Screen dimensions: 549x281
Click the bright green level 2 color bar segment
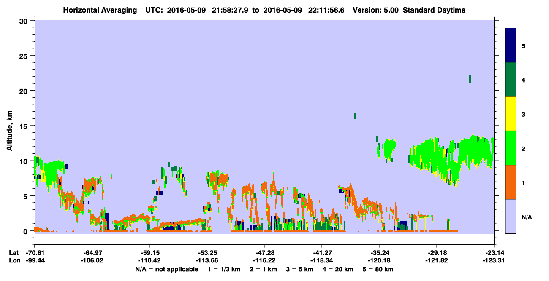511,147
